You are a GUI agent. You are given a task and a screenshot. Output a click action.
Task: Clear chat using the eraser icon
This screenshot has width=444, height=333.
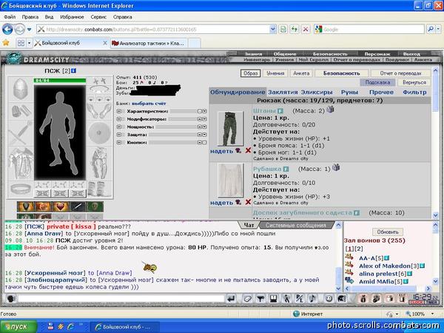[247, 298]
